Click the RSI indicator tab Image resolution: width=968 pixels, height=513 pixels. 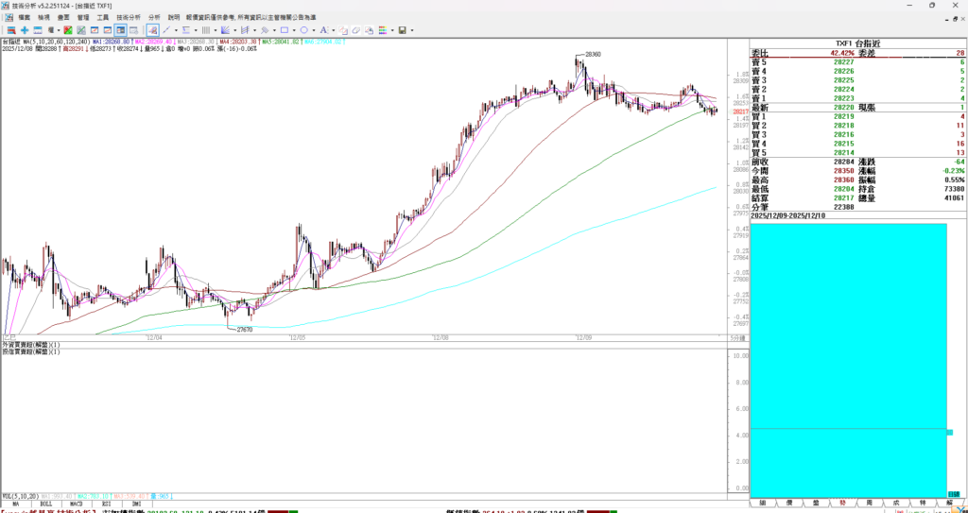pos(108,504)
